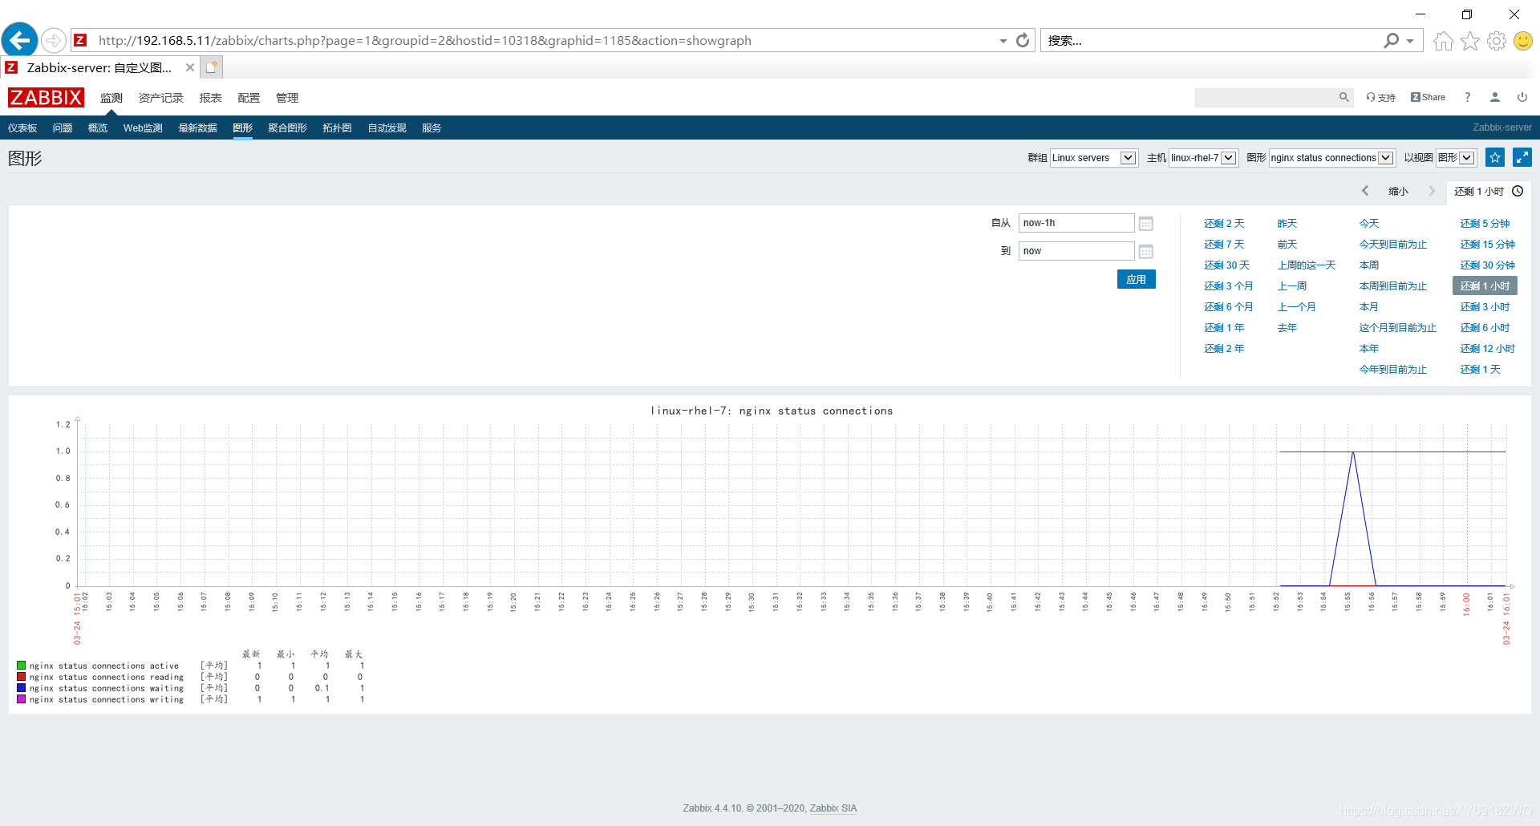Open the help question mark icon
The width and height of the screenshot is (1540, 826).
(1468, 97)
